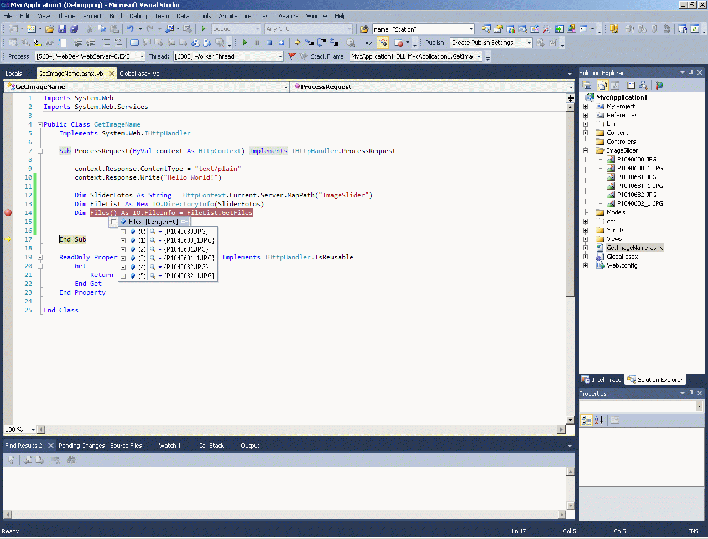Open the Thread dropdown showing Worker Thread
The height and width of the screenshot is (539, 708).
[280, 56]
